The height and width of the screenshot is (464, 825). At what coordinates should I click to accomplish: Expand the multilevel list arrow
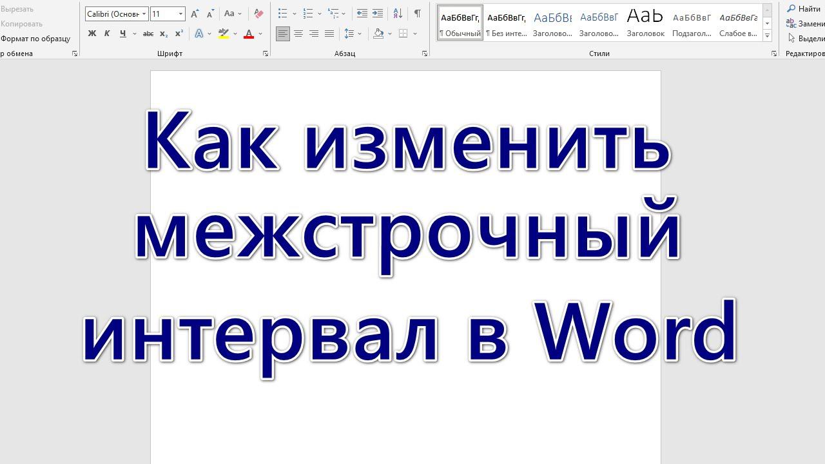point(344,14)
